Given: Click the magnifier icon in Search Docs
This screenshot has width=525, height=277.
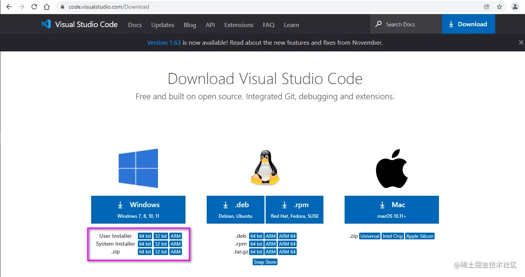Looking at the screenshot, I should (378, 24).
